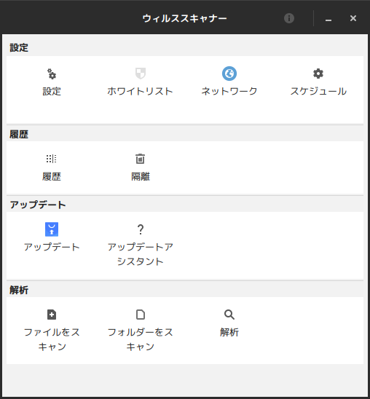Viewport: 370px width, 399px height.
Task: Click the アップデートアシスタント question mark icon
Action: pyautogui.click(x=141, y=229)
